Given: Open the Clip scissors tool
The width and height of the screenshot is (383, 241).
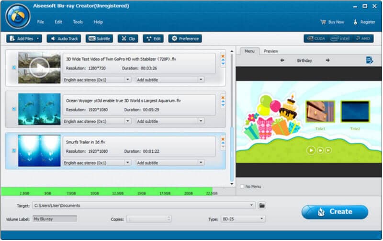Looking at the screenshot, I should click(128, 39).
